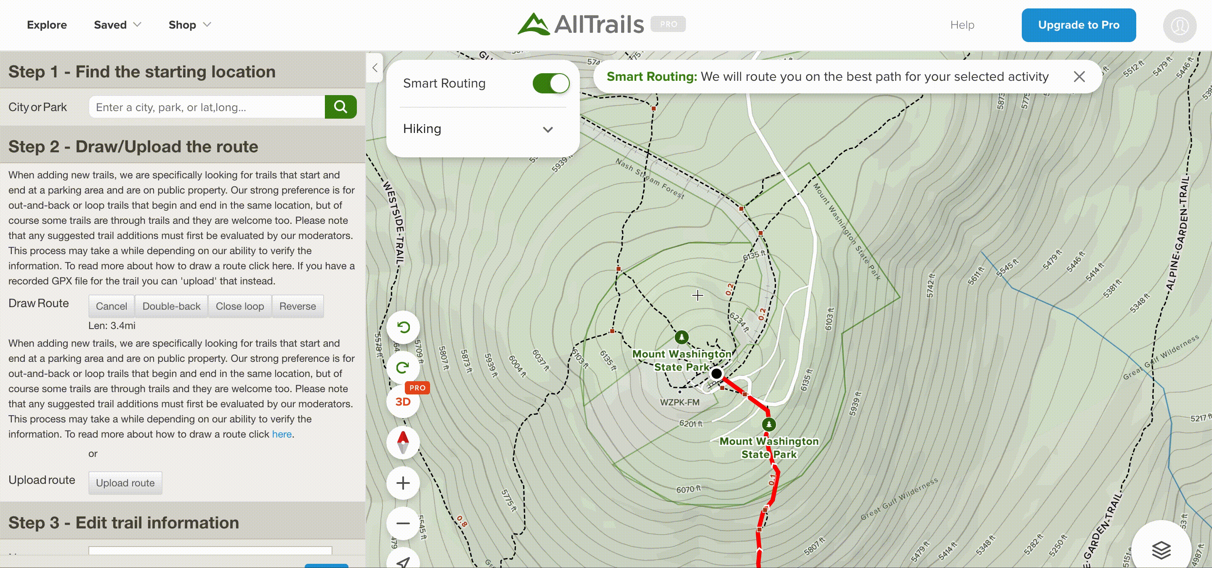
Task: Open the user profile avatar
Action: [x=1180, y=25]
